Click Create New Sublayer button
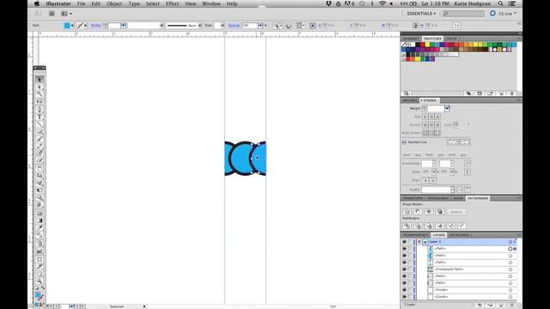 coord(491,306)
